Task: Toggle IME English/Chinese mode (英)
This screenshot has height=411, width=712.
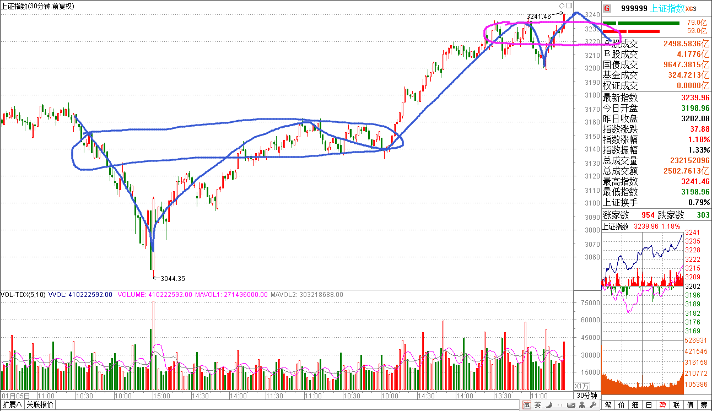Action: (538, 405)
